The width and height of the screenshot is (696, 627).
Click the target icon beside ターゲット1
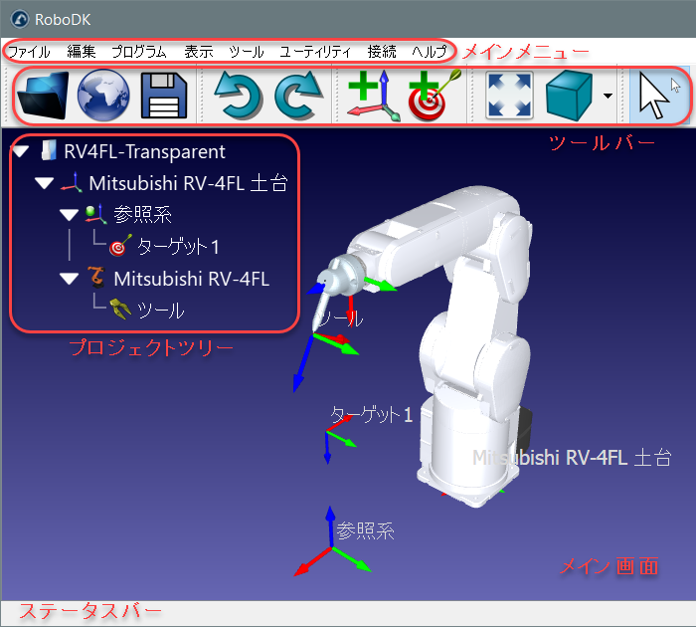[120, 246]
